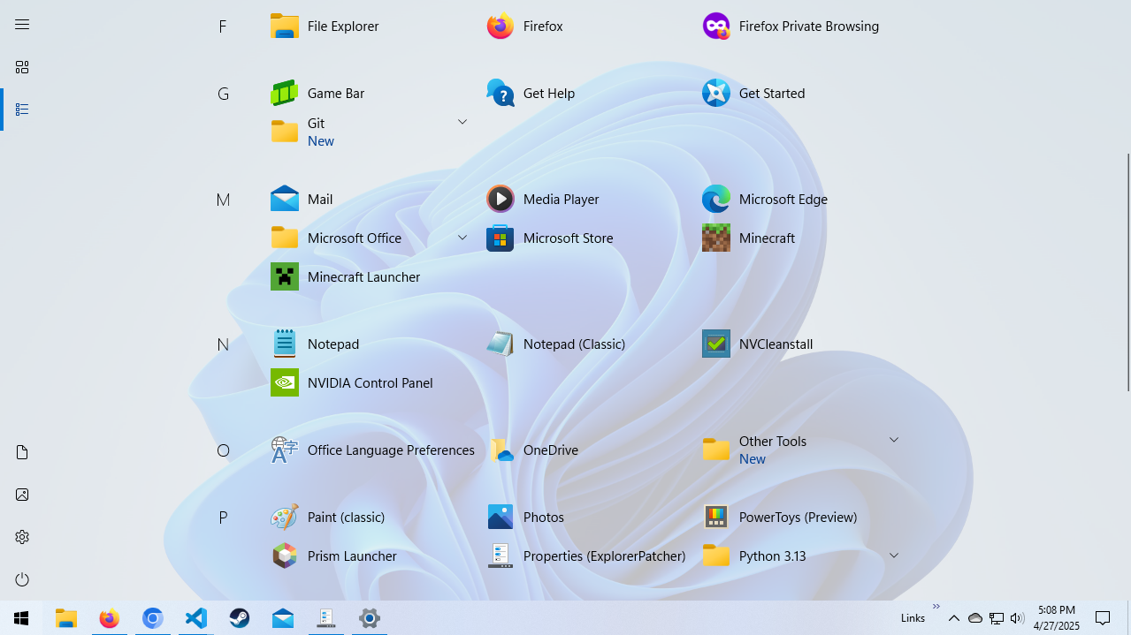Open the network tray icon
Screen dimensions: 1131x635
pos(997,618)
